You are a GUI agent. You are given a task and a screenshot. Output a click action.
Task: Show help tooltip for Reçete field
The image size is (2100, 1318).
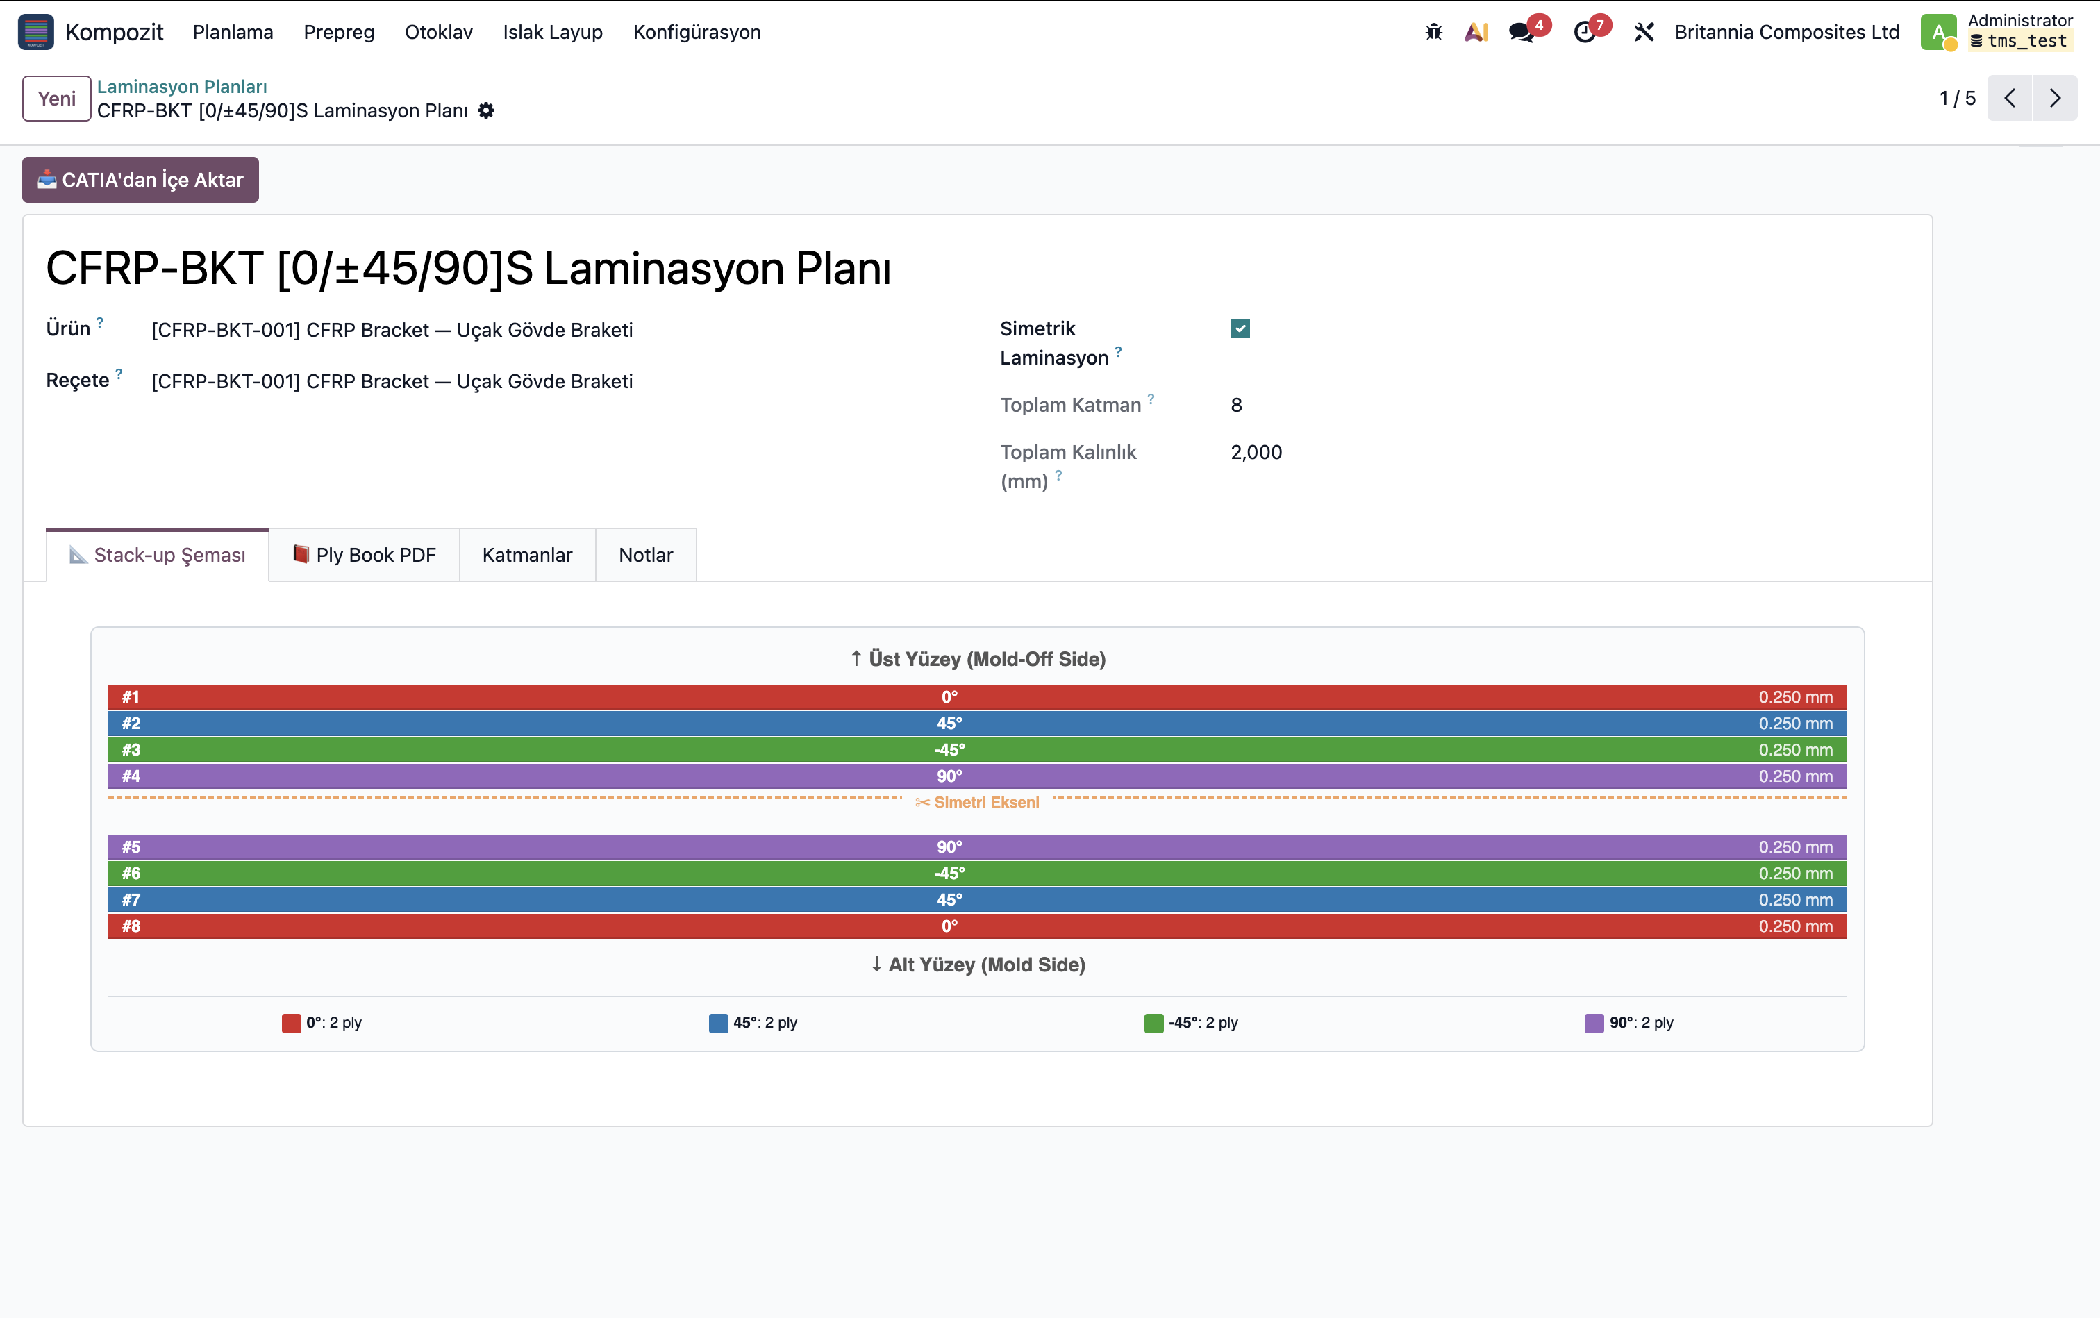pyautogui.click(x=119, y=374)
